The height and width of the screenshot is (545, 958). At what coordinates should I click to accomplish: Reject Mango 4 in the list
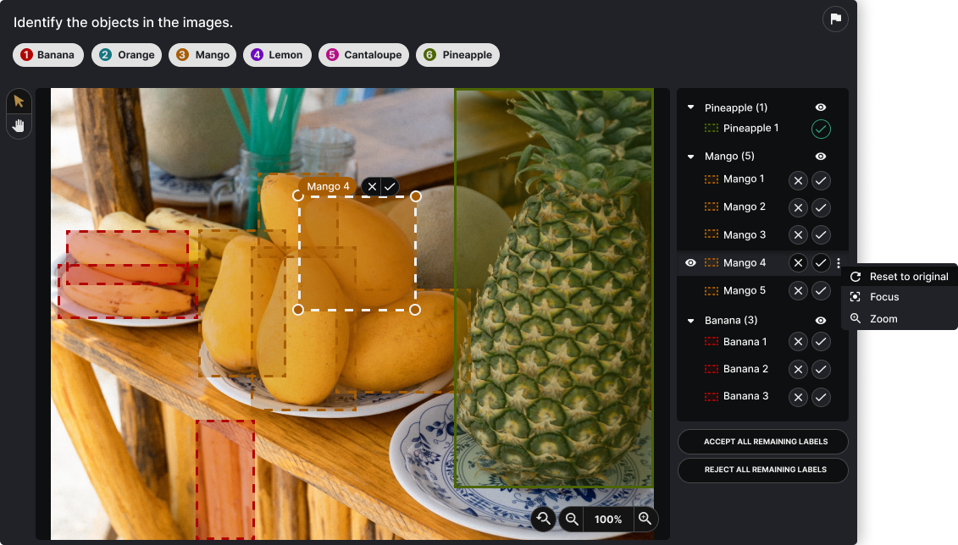(798, 263)
